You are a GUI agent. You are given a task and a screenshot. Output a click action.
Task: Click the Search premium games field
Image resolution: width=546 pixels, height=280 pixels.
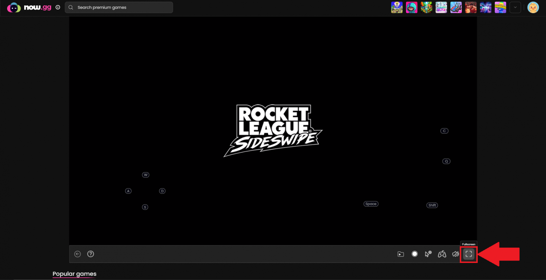(119, 7)
